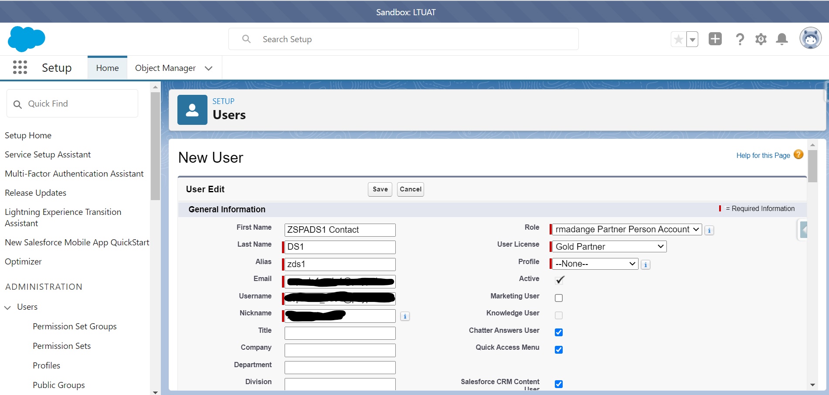
Task: Expand the Object Manager tab chevron
Action: [209, 68]
